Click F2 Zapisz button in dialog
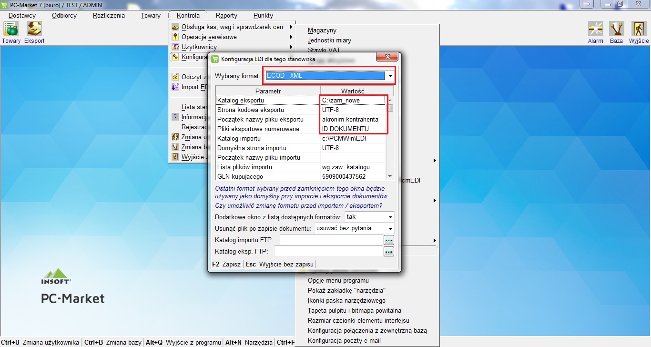The image size is (651, 347). (x=226, y=265)
